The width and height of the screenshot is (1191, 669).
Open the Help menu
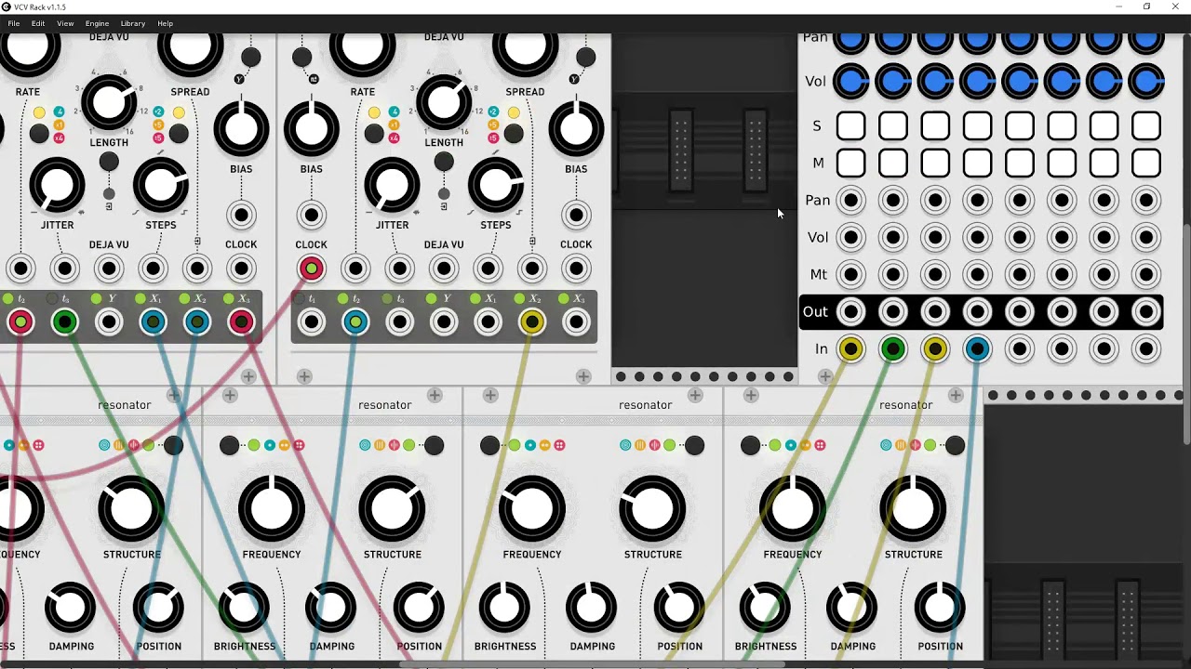(x=165, y=23)
